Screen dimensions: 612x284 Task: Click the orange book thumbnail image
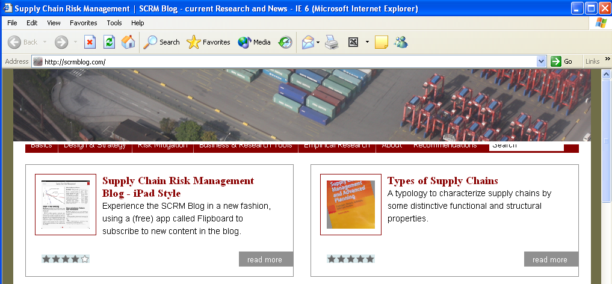350,204
